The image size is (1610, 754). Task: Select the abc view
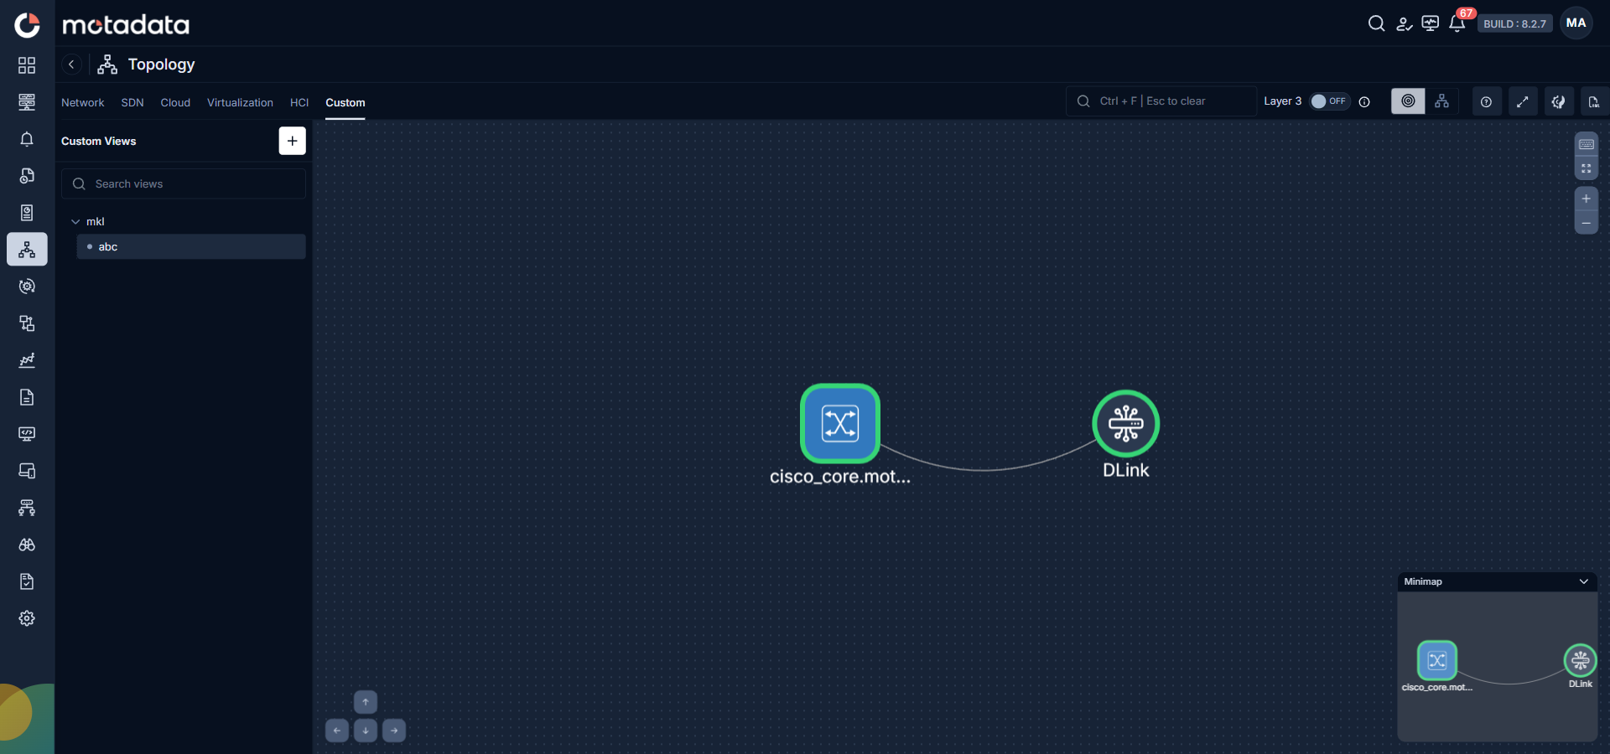191,246
